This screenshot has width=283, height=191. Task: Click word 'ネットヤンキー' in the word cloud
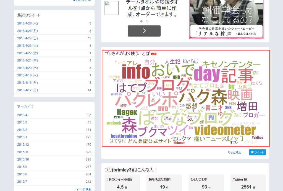pos(246,124)
